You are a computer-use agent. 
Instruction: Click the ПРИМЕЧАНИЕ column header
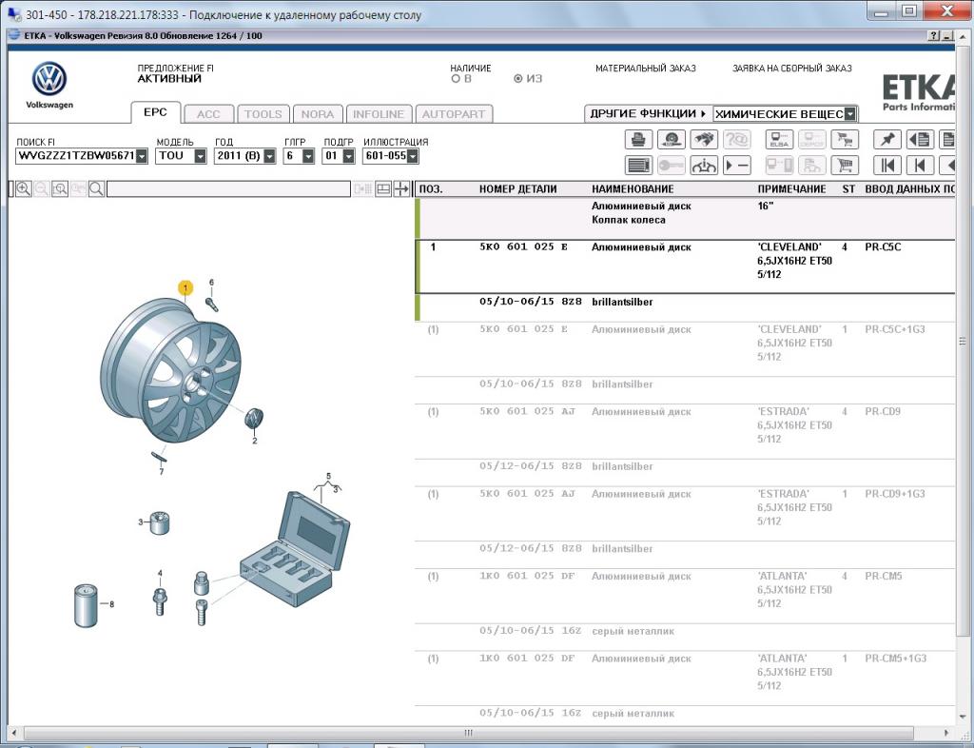pyautogui.click(x=791, y=188)
